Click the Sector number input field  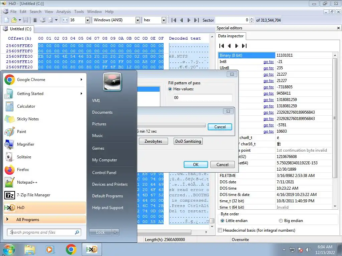pos(232,20)
